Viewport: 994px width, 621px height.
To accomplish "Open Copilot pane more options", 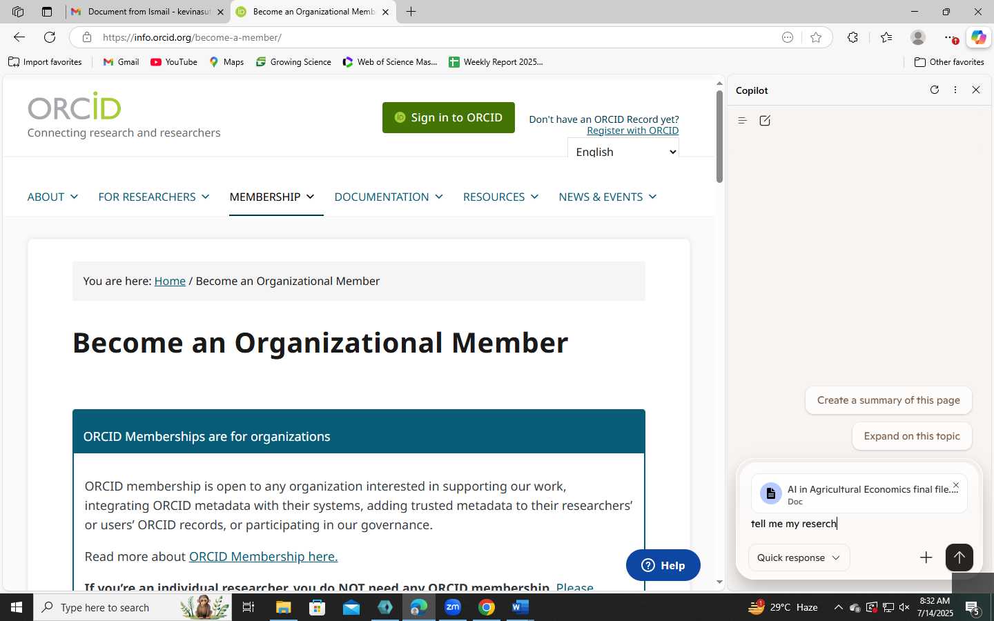I will [x=955, y=90].
